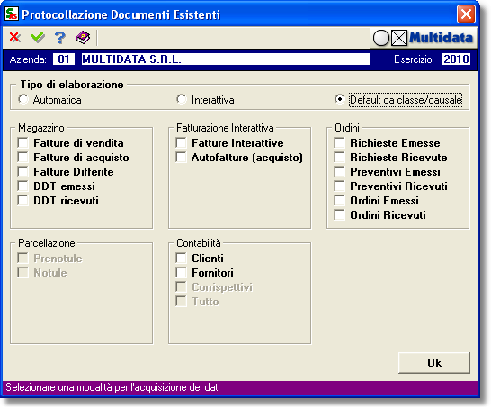Image resolution: width=491 pixels, height=409 pixels.
Task: Click the red X cancel toolbar icon
Action: coord(15,37)
